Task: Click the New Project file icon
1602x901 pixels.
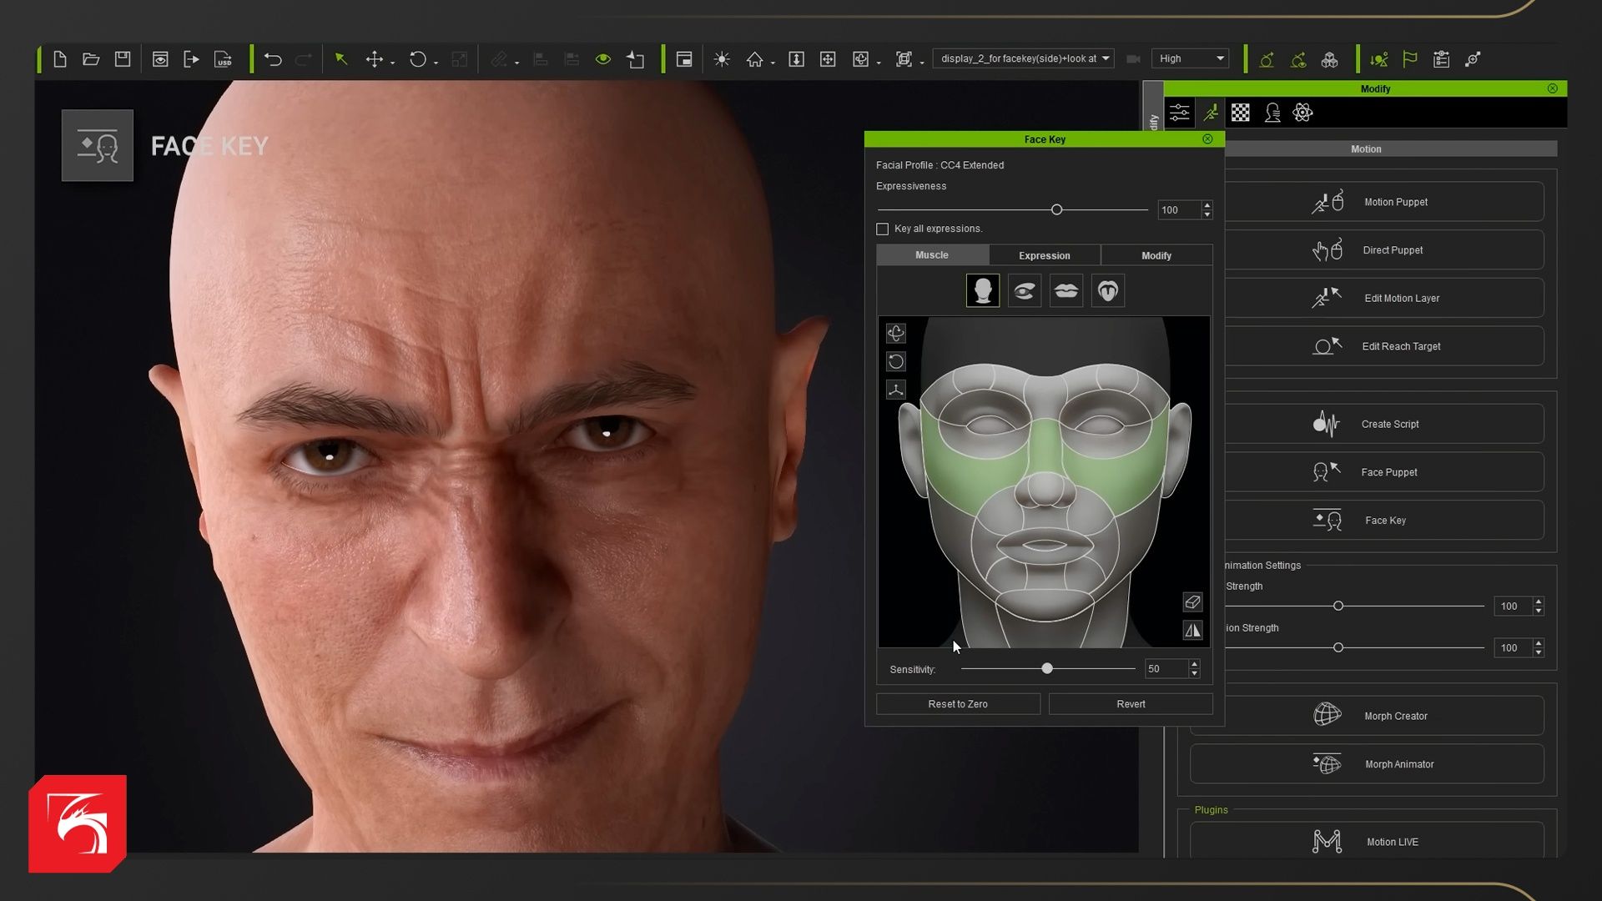Action: pos(60,59)
